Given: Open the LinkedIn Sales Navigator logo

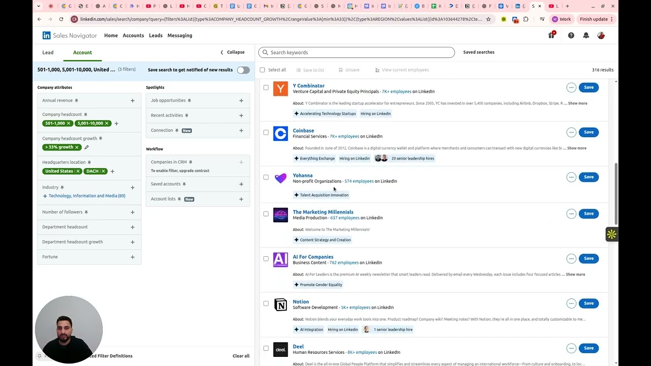Looking at the screenshot, I should point(70,36).
